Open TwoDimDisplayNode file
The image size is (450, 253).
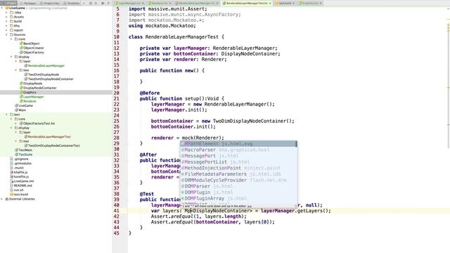[41, 74]
